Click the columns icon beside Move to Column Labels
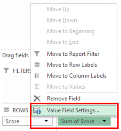 tap(37, 76)
